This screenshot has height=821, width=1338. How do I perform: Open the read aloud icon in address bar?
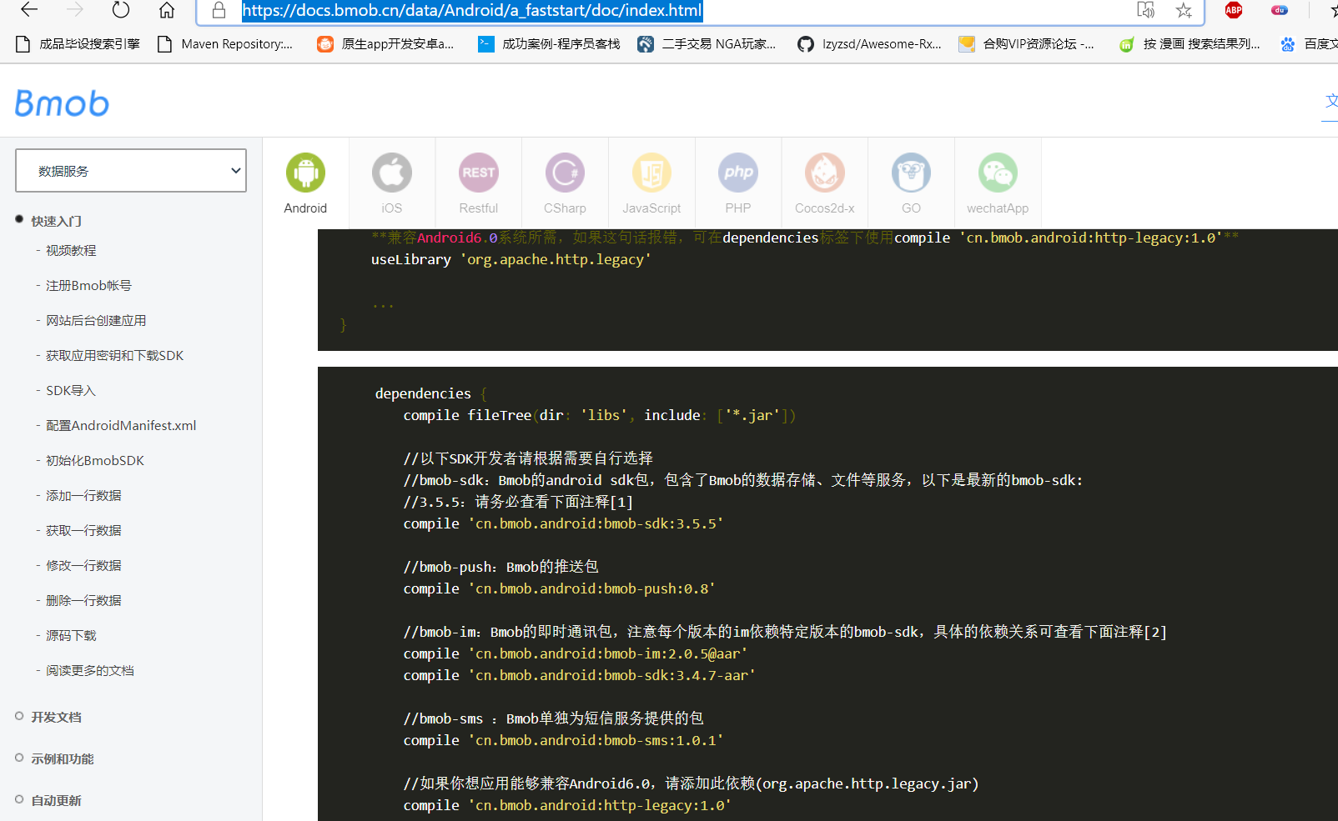(1146, 10)
